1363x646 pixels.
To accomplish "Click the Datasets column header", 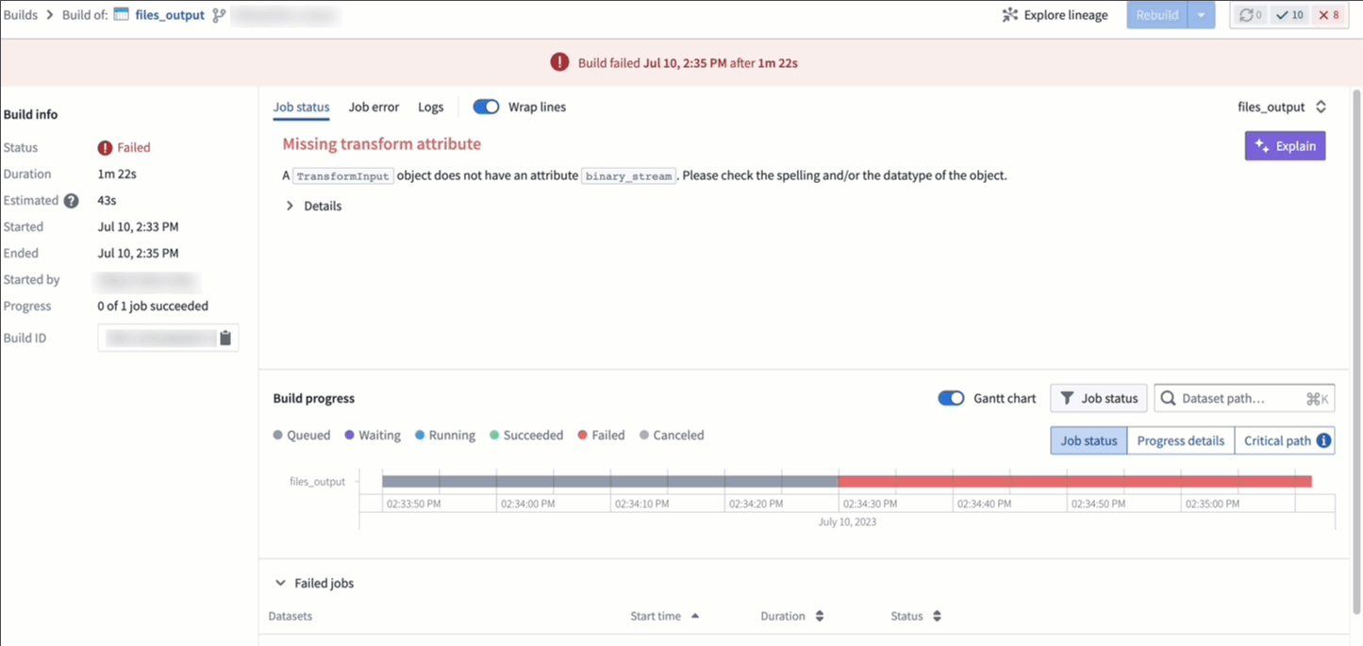I will [290, 616].
